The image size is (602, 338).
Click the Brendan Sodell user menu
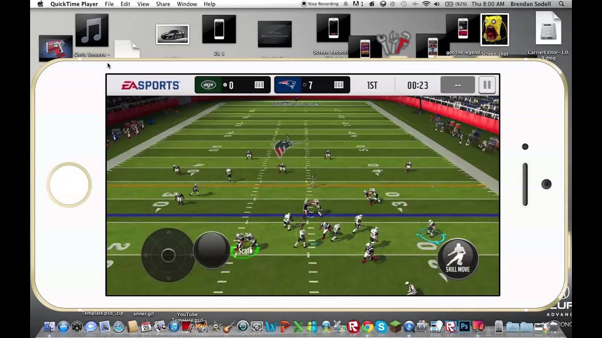530,4
